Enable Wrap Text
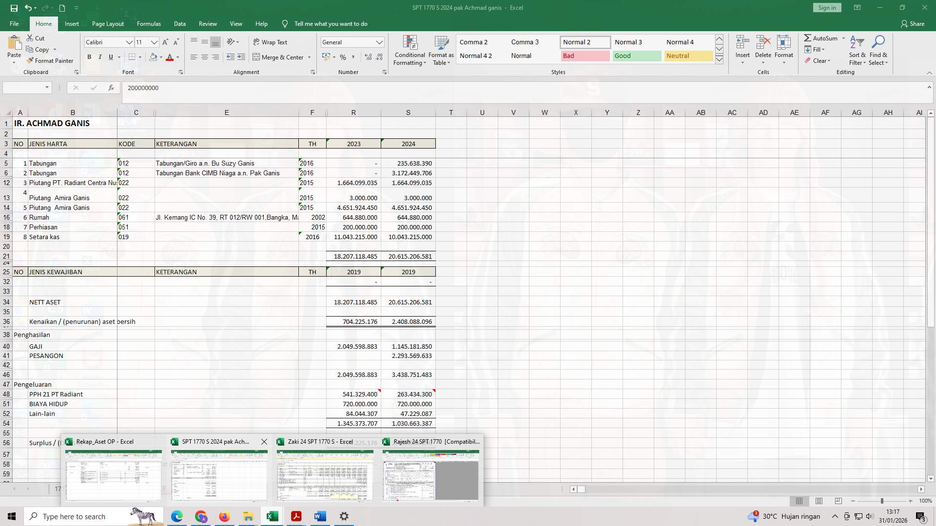 point(270,42)
